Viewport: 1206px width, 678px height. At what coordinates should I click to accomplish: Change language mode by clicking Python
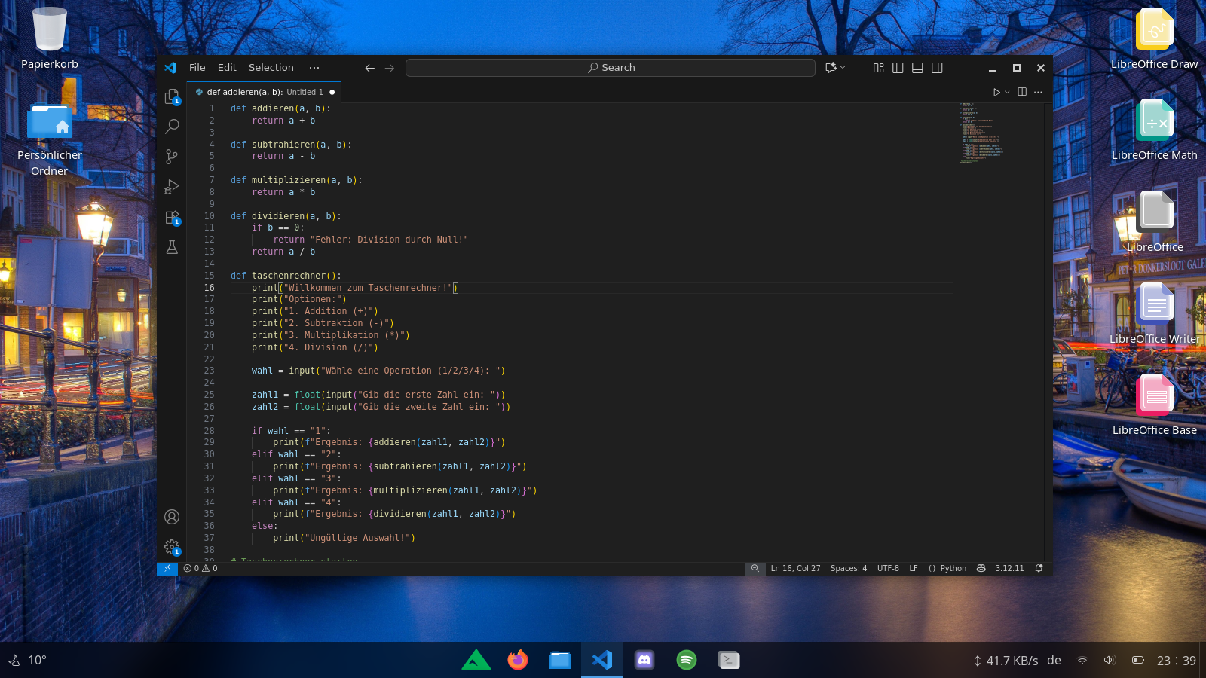pyautogui.click(x=953, y=568)
